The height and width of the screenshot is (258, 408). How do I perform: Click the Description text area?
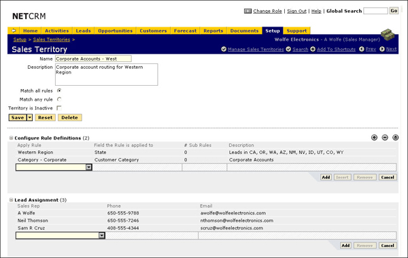pos(107,74)
